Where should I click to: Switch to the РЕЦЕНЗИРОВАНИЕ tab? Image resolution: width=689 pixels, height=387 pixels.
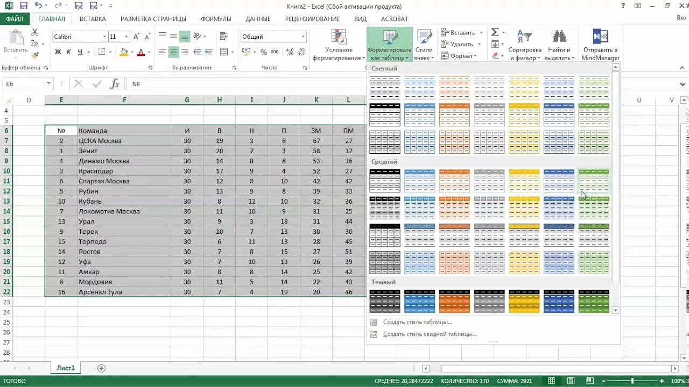pyautogui.click(x=312, y=19)
